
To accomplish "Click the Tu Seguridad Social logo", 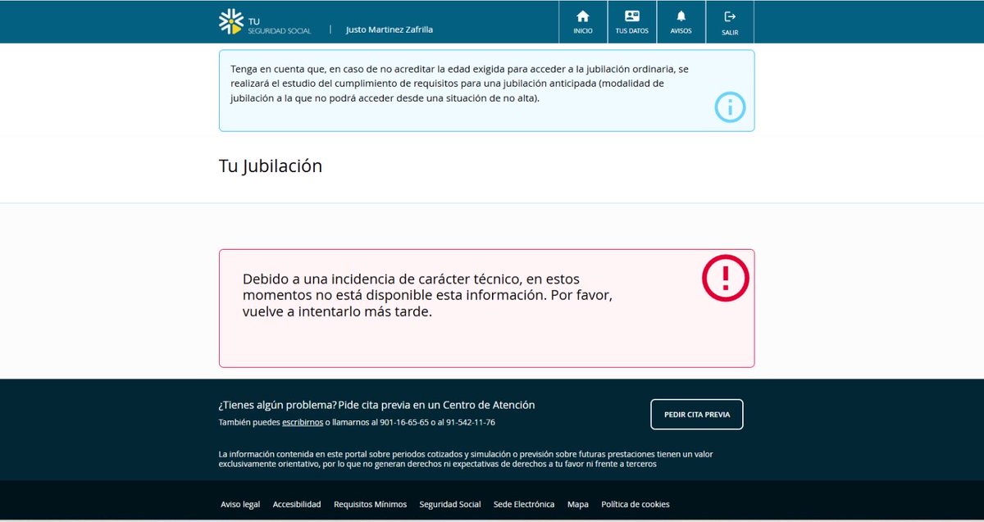I will [264, 22].
